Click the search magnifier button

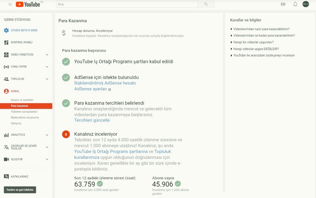tap(206, 4)
